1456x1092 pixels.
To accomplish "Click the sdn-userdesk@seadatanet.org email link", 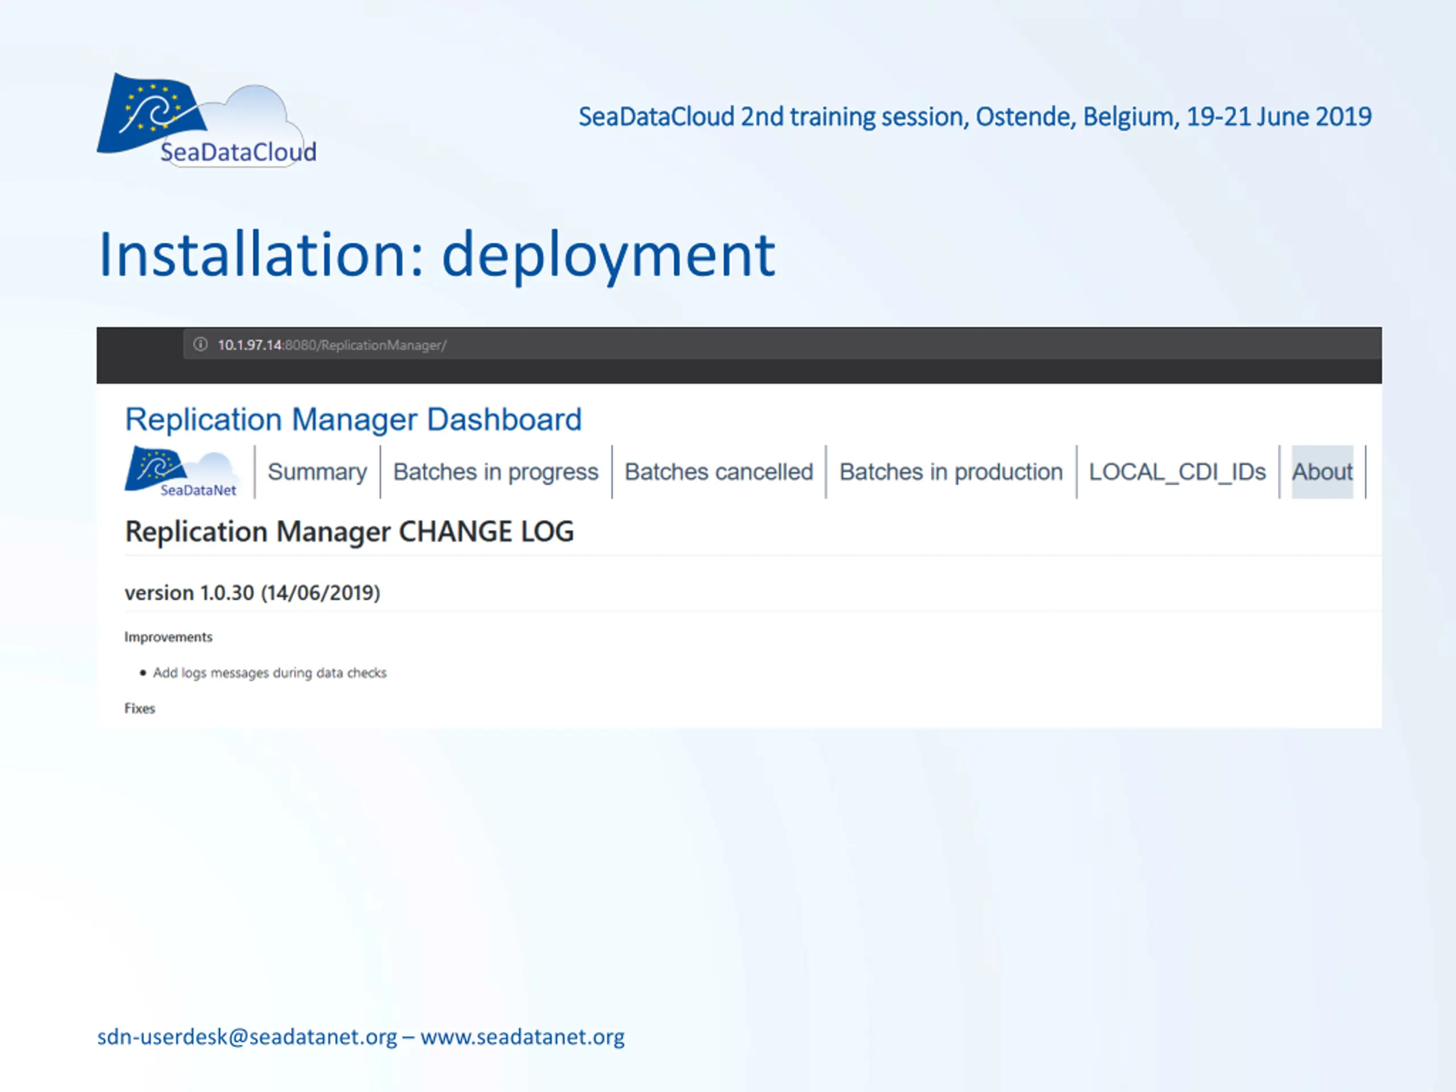I will click(x=247, y=1037).
